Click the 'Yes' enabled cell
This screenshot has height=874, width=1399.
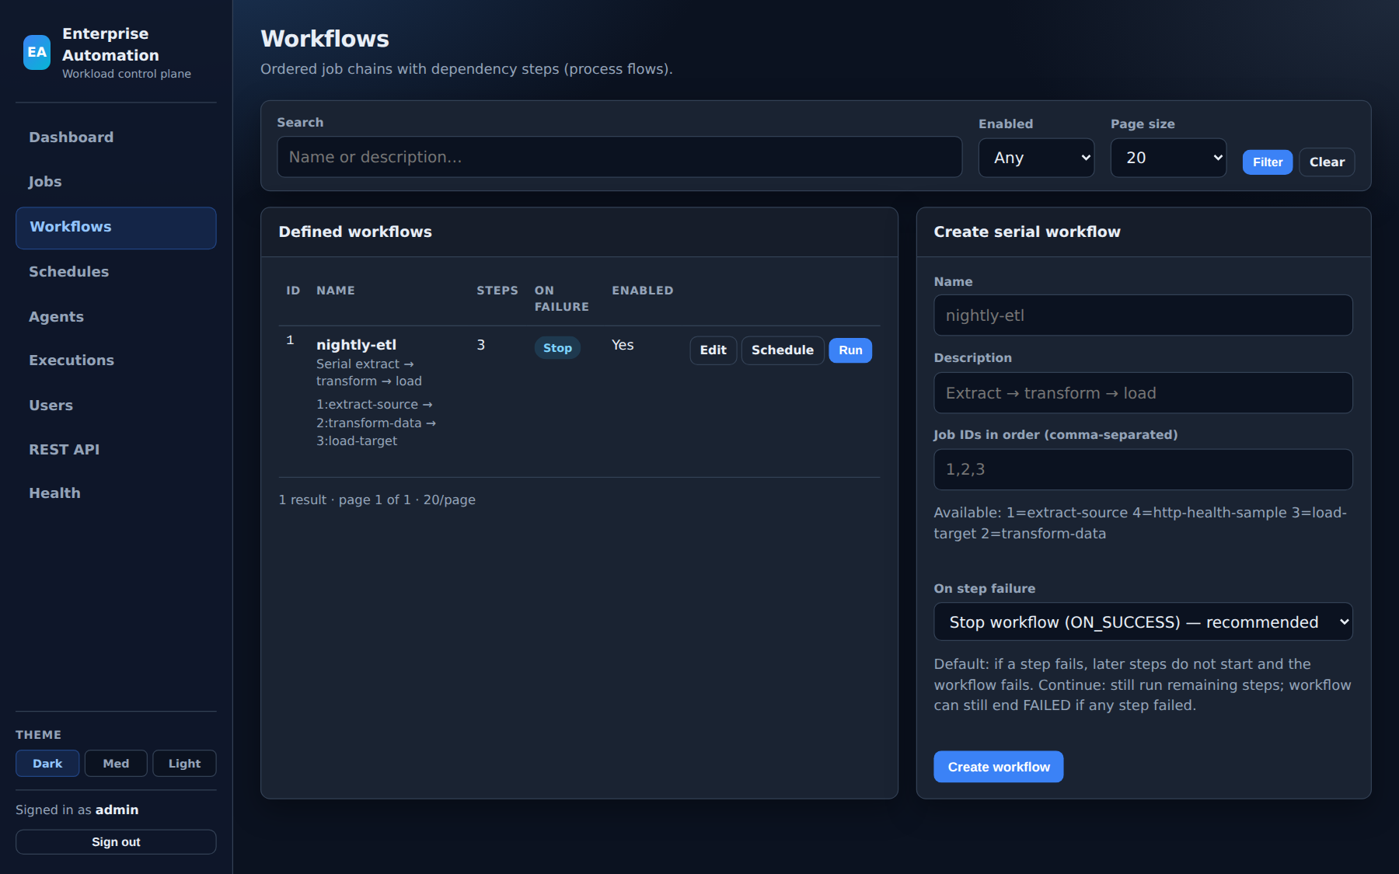pos(623,345)
